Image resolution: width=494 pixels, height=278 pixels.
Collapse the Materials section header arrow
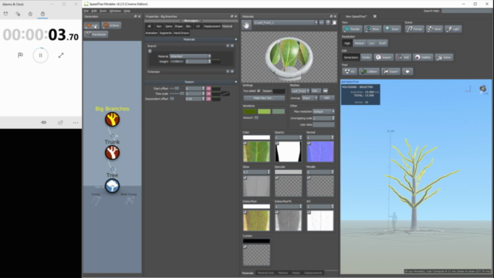pos(235,39)
